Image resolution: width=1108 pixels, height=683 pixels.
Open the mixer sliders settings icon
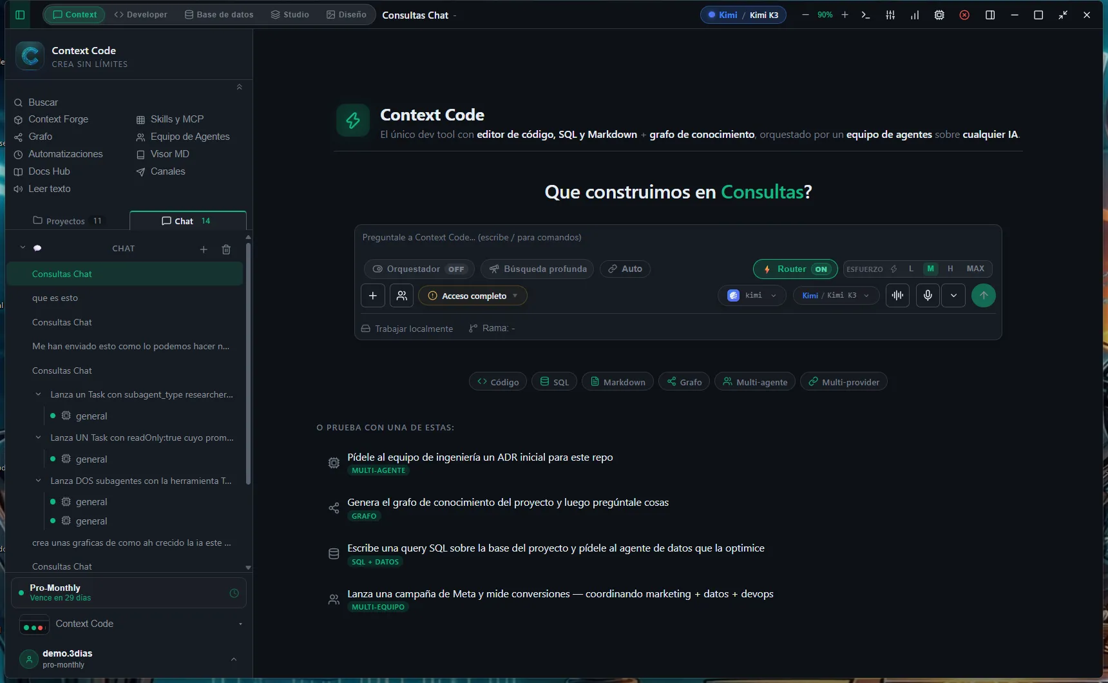pos(890,15)
